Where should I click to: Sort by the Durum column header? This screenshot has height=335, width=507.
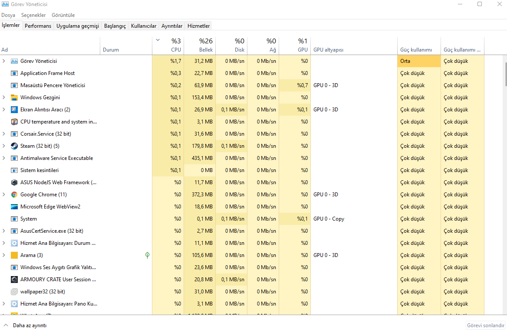pos(126,46)
